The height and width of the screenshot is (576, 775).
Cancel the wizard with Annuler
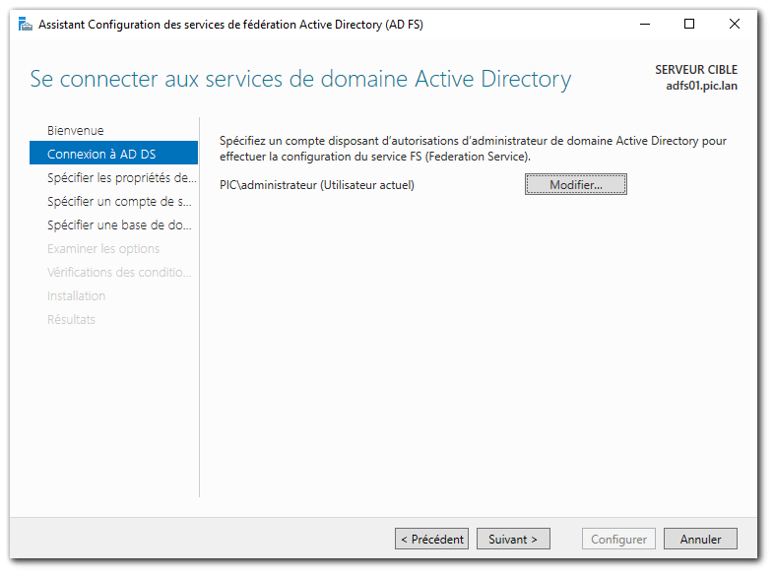pos(700,539)
